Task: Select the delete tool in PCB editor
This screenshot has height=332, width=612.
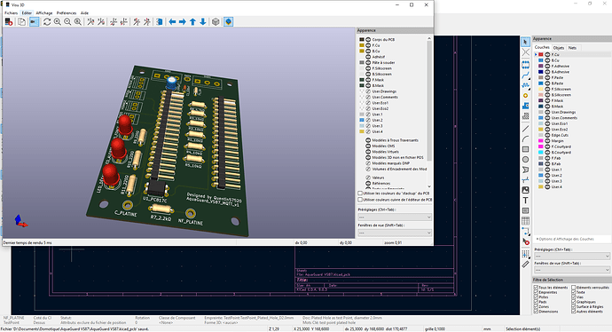Action: (x=525, y=241)
